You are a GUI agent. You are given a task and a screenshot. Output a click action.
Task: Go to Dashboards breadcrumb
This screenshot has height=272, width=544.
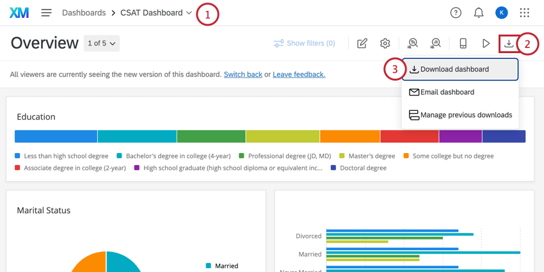(83, 13)
